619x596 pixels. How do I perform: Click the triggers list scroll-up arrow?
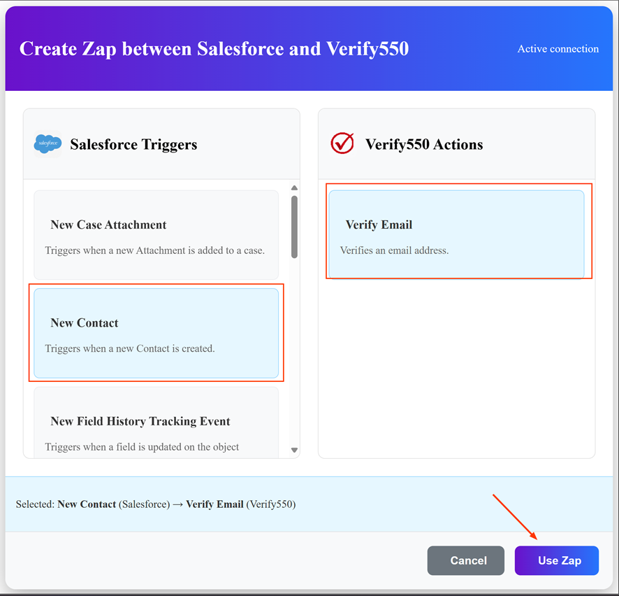click(294, 187)
